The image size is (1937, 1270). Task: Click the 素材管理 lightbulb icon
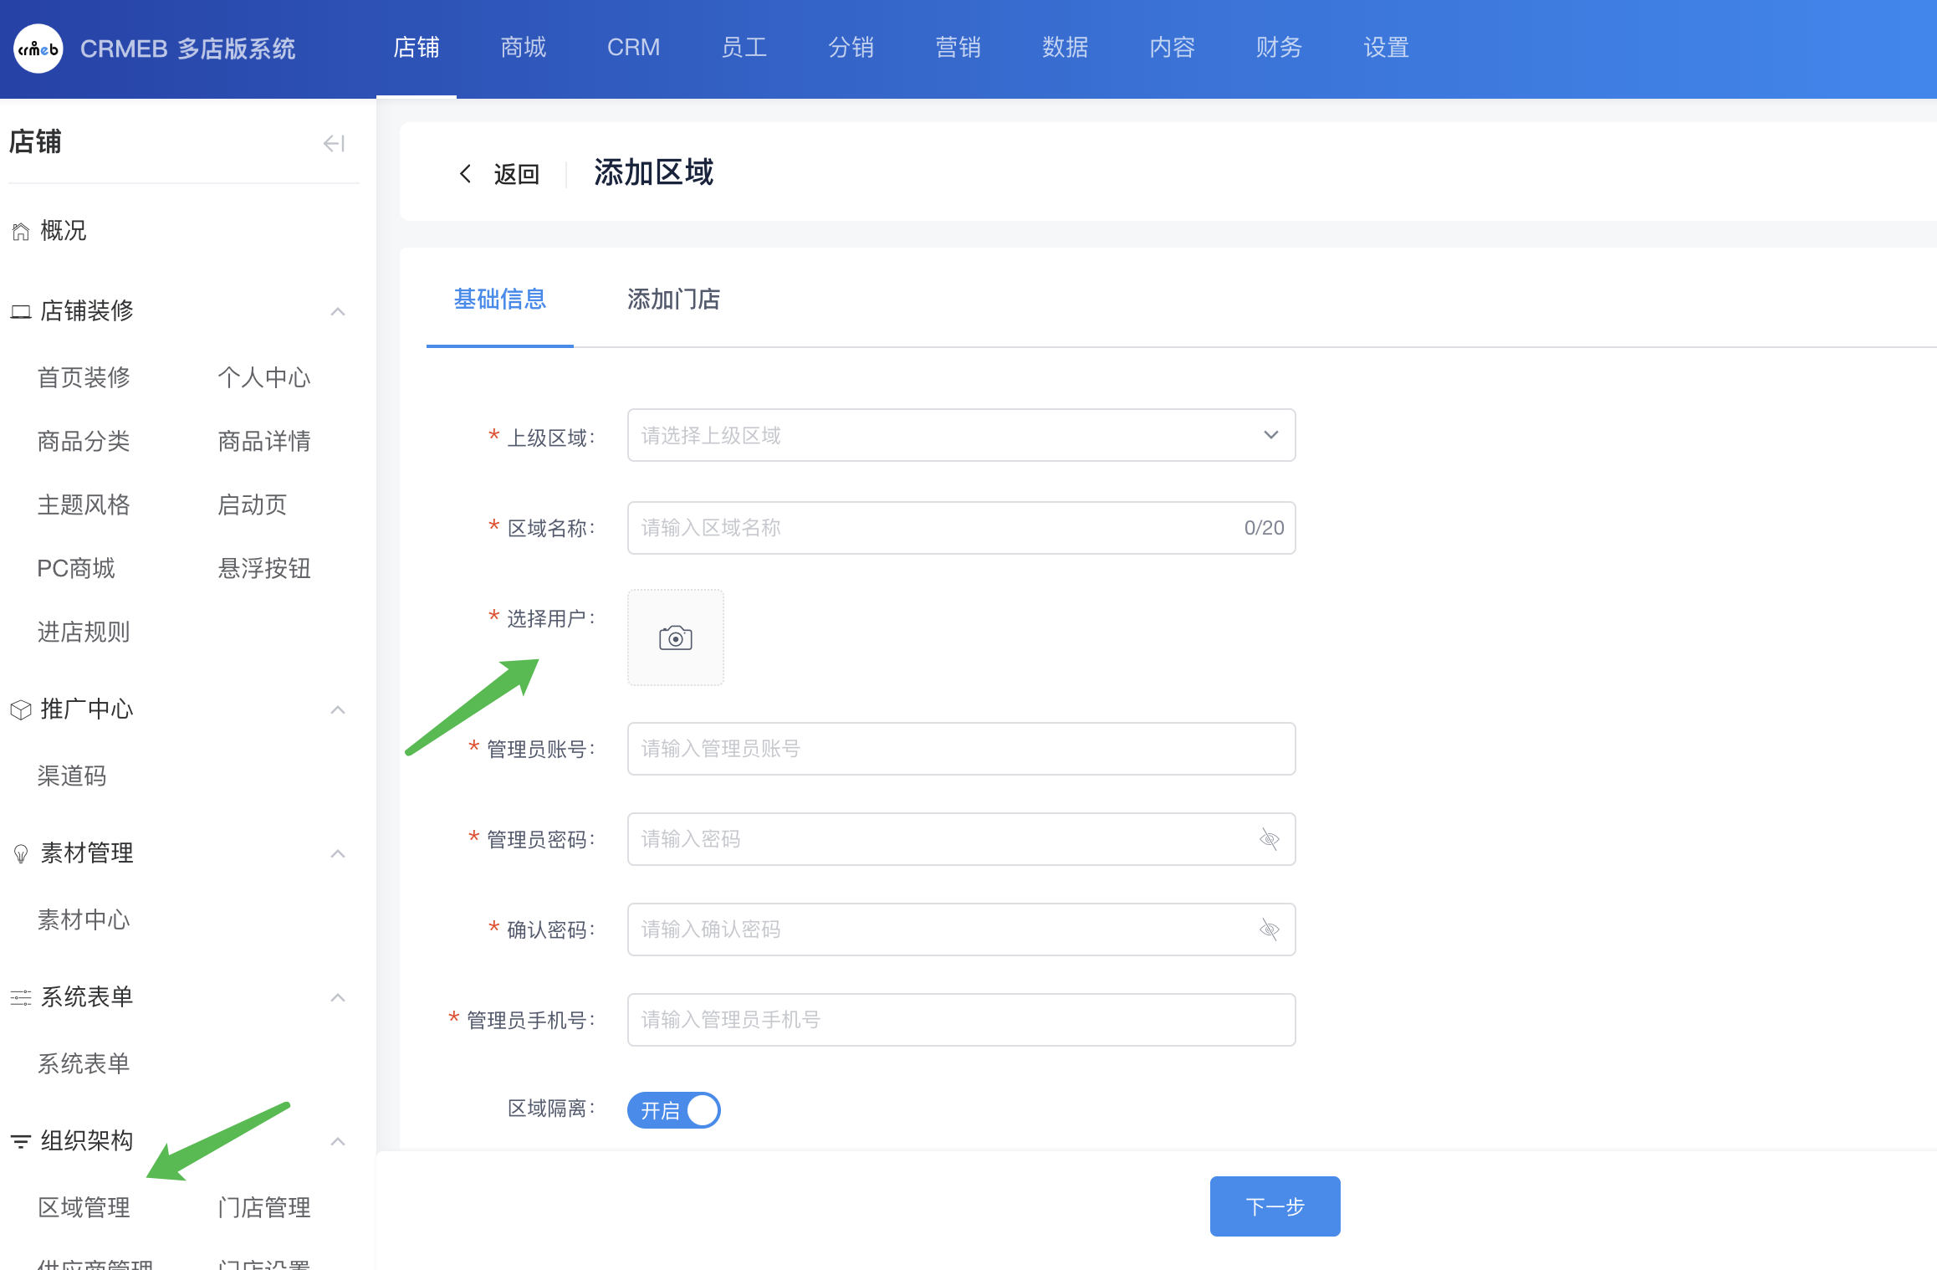(x=21, y=854)
